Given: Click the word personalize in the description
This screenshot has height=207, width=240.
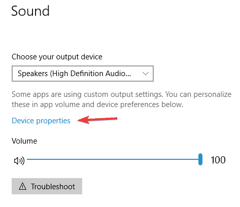Looking at the screenshot, I should coord(213,94).
